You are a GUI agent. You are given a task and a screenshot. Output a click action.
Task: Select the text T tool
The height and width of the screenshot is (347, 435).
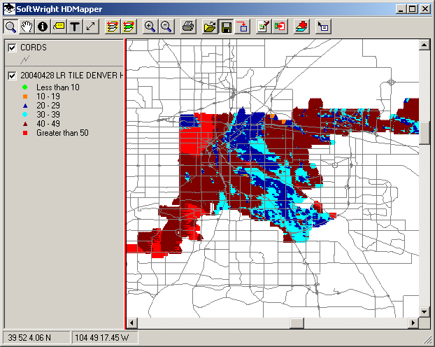[x=75, y=27]
